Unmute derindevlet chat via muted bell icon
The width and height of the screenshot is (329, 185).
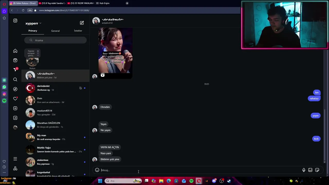tap(80, 88)
